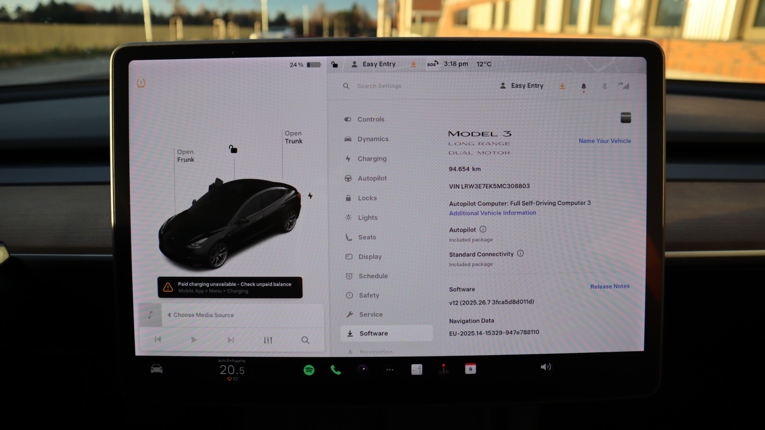The image size is (765, 430).
Task: Open the Spotify app in dock
Action: (x=309, y=370)
